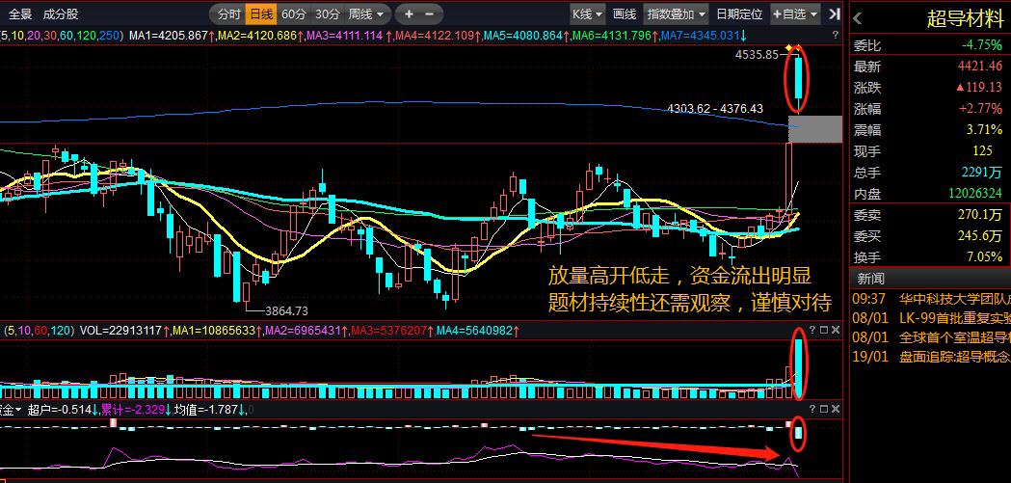
Task: Close the VOL indicator panel
Action: pos(835,330)
